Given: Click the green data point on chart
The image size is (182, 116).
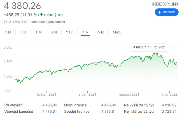Looking at the screenshot, I should [150, 57].
